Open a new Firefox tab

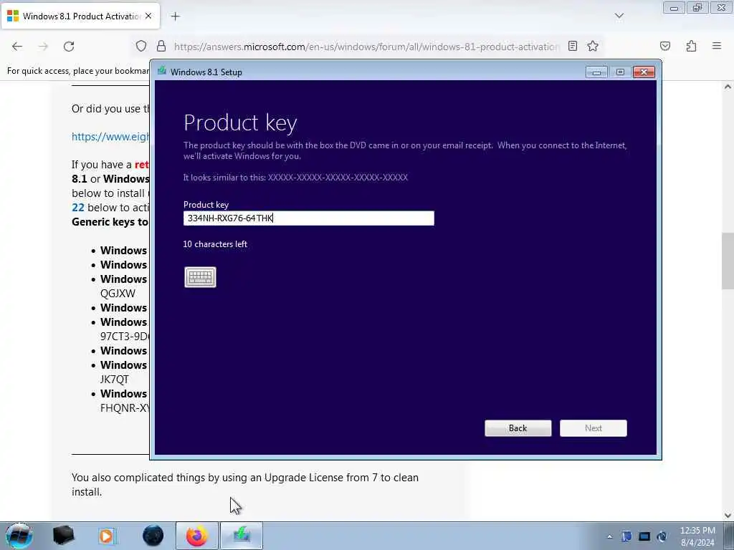point(175,16)
